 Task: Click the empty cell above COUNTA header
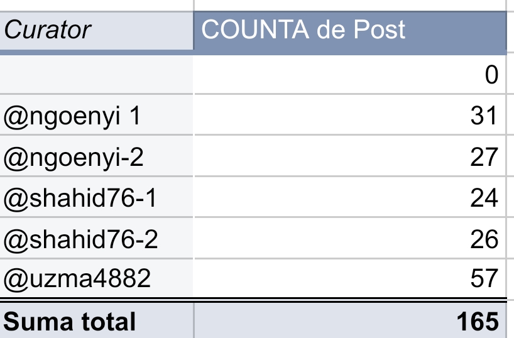[350, 5]
